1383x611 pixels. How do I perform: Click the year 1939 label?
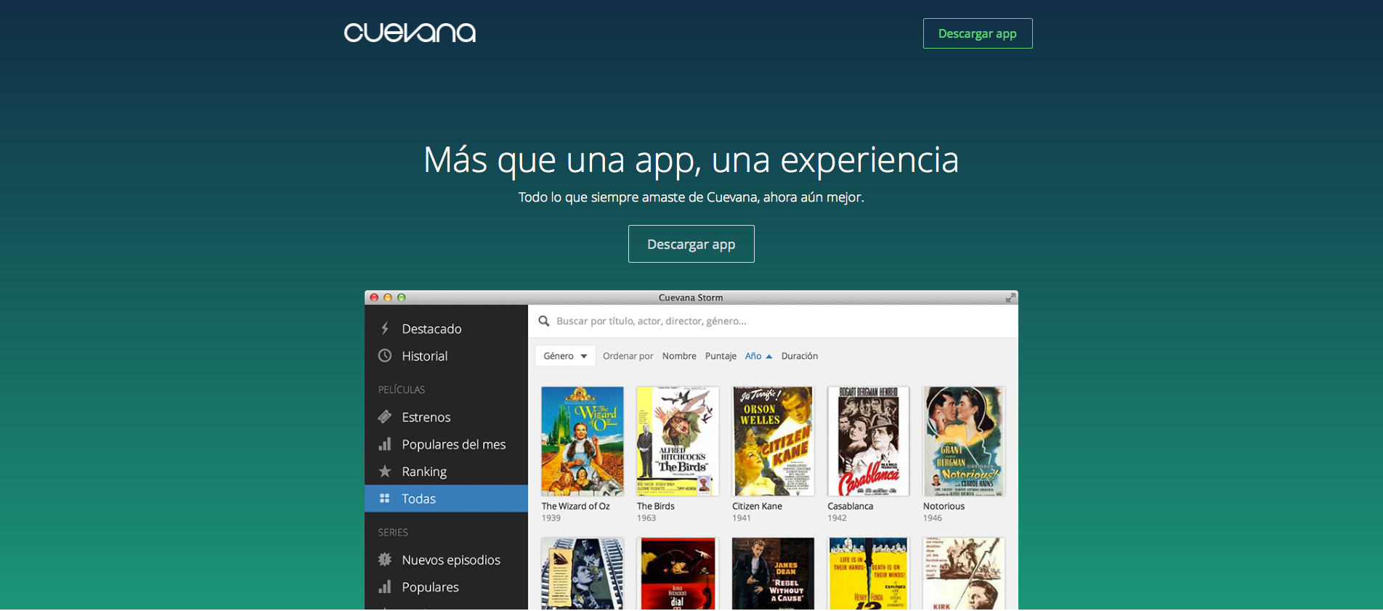551,518
